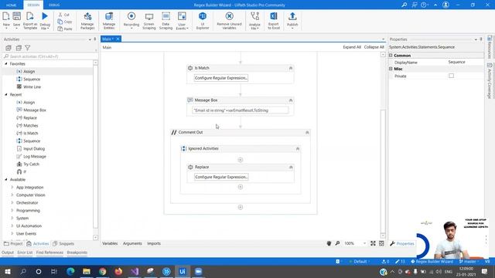Open User Events tool
495x278 pixels.
[x=182, y=21]
